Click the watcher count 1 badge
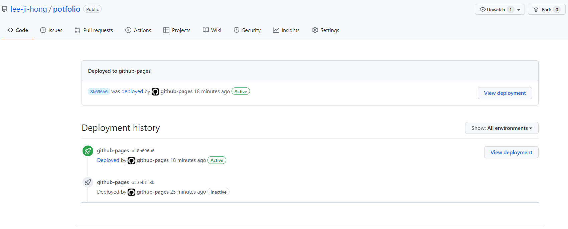 coord(511,10)
